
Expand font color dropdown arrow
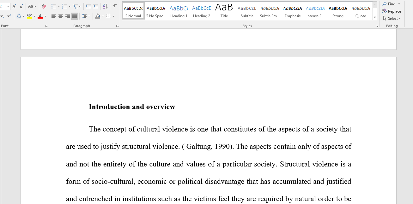click(x=45, y=16)
